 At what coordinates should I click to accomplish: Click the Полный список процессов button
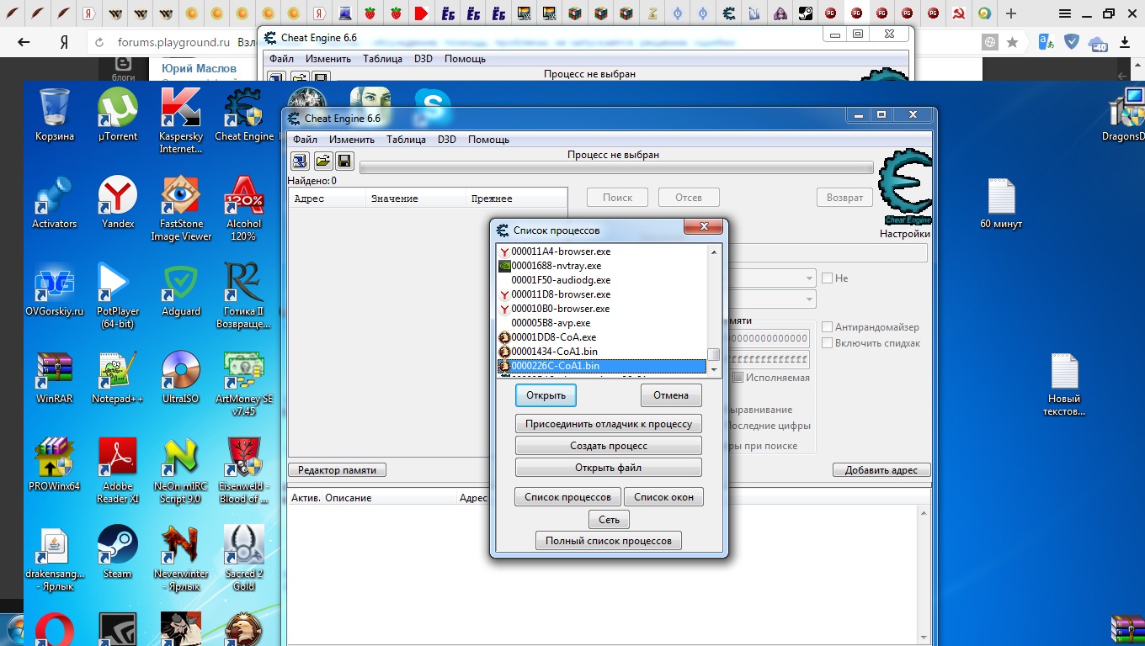point(608,541)
